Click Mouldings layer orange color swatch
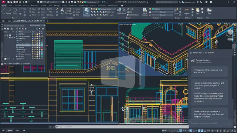The width and height of the screenshot is (237, 133). pyautogui.click(x=42, y=50)
